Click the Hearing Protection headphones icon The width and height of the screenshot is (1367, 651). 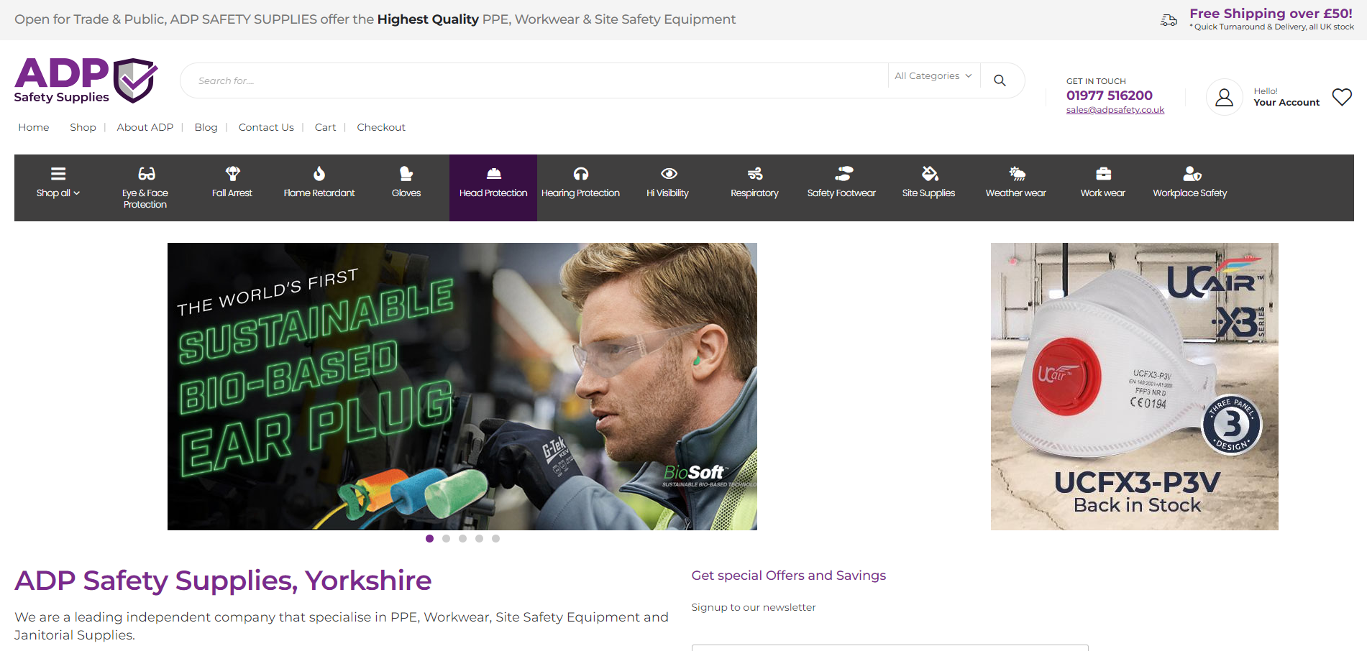pyautogui.click(x=580, y=173)
